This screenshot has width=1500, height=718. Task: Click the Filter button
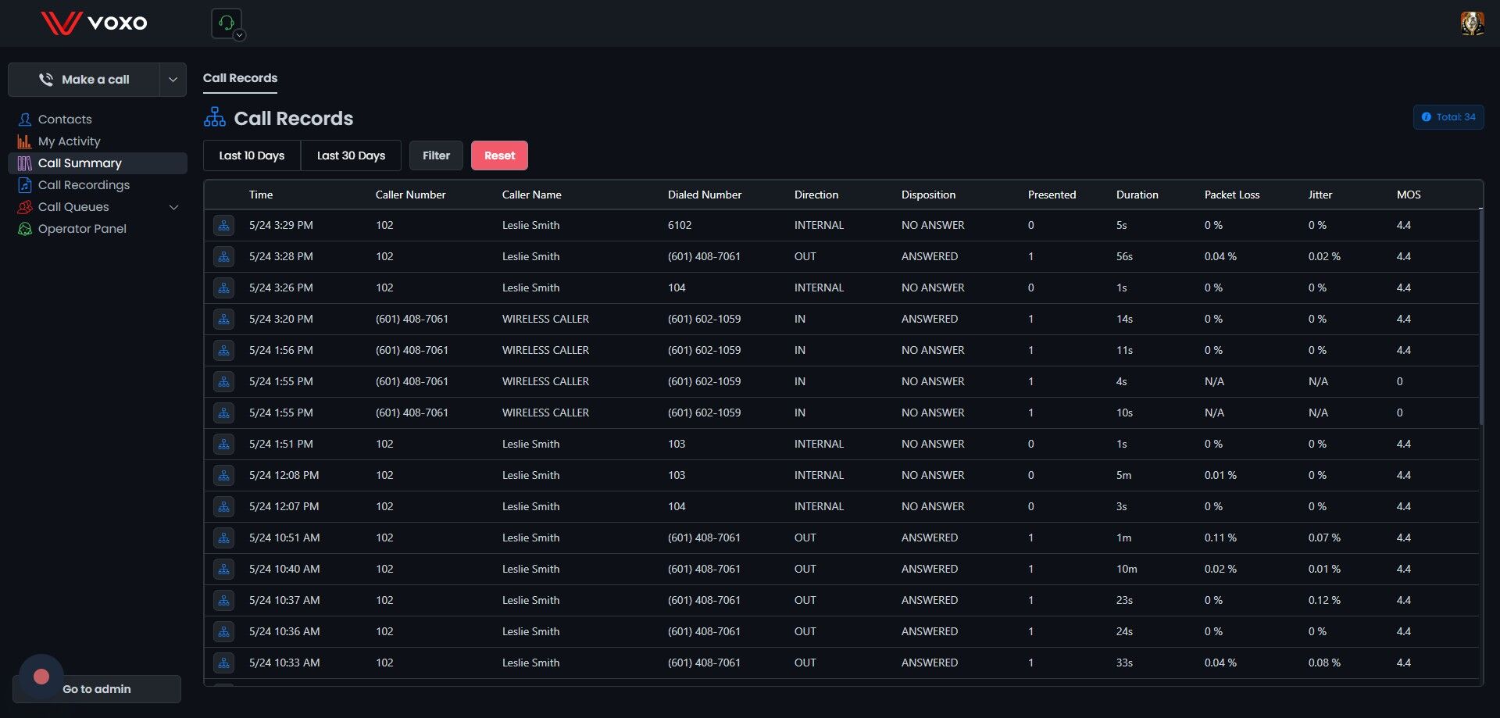pos(436,155)
